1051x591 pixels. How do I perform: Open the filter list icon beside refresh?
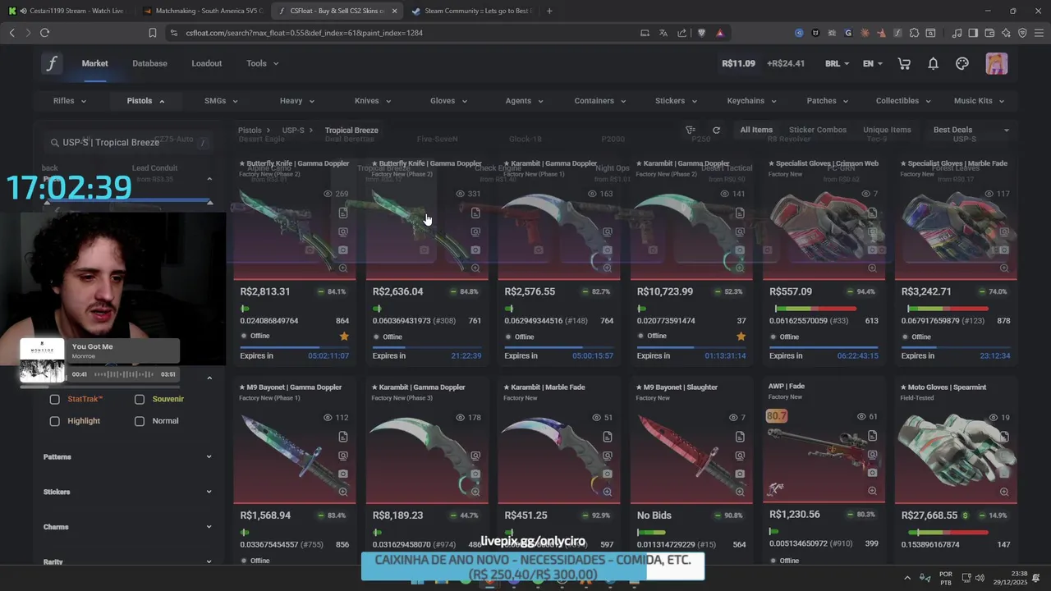[x=691, y=130]
